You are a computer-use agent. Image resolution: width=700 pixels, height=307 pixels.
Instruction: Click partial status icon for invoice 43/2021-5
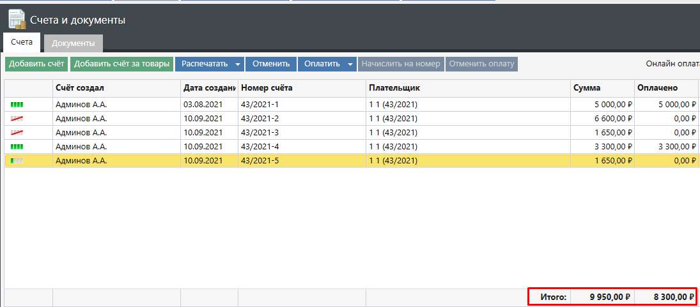tap(17, 161)
